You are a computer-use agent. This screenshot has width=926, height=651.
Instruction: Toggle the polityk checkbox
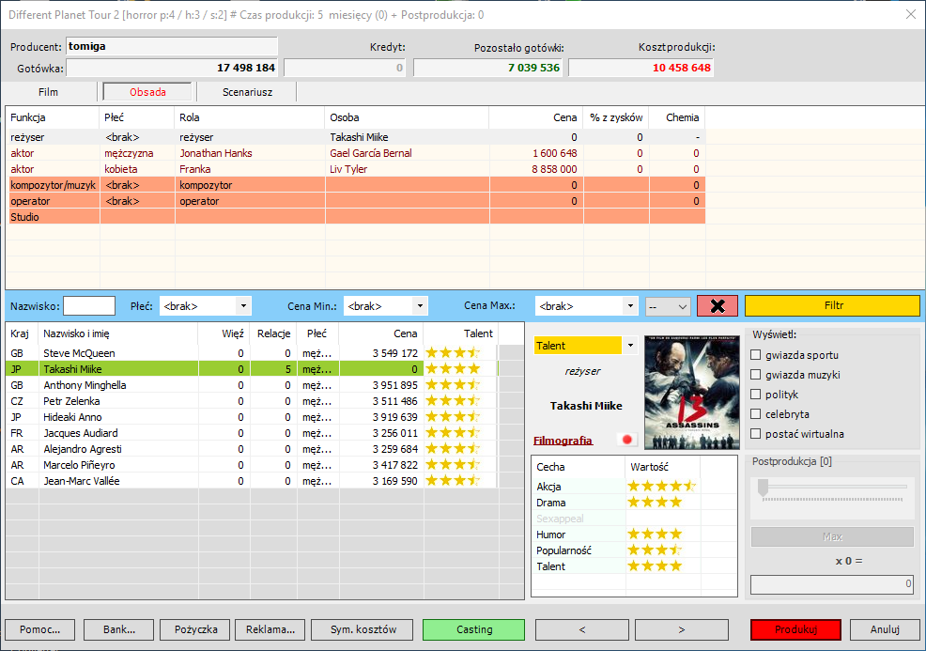tap(757, 395)
